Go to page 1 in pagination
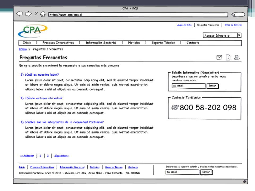 [40, 156]
